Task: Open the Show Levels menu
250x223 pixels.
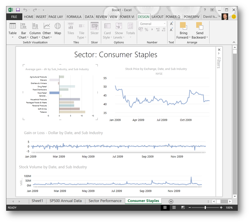Action: (119, 31)
